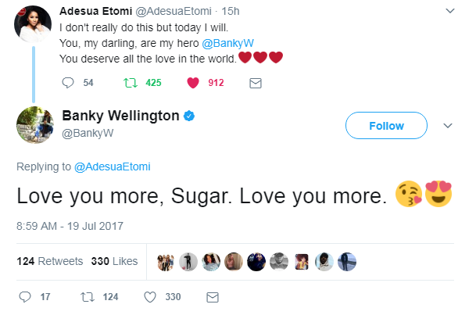476x315 pixels.
Task: Open tweet timestamp 8:59 AM - 19 Jul 2017
Action: pos(70,226)
